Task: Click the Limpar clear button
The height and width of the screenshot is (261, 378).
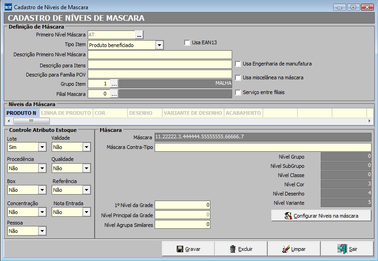Action: [x=294, y=249]
